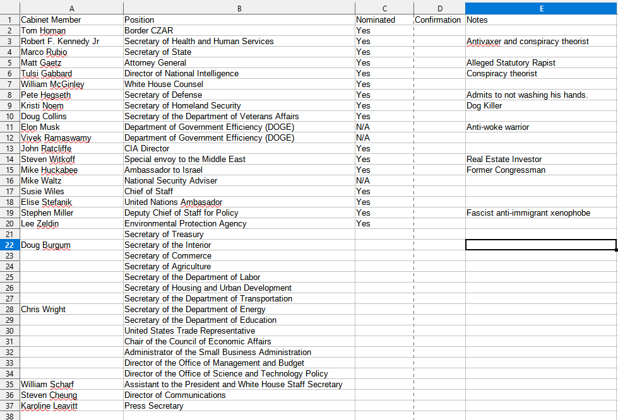Select the 'Lee Zeldin' cell
Viewport: 618px width, 420px height.
[x=71, y=224]
